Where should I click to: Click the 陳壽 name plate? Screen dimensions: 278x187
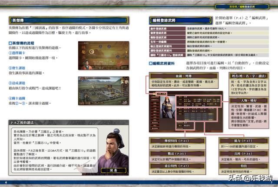[113, 171]
